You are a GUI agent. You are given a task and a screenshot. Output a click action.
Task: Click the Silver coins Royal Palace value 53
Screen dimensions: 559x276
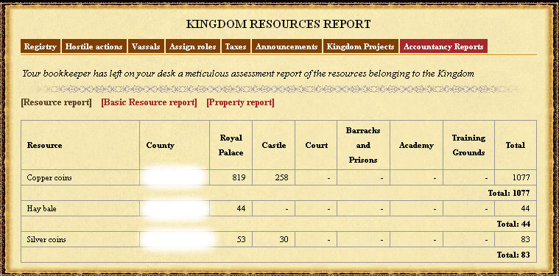(x=242, y=240)
